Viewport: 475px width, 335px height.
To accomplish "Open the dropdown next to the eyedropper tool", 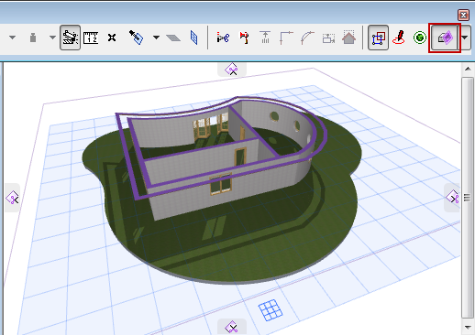I will tap(156, 38).
